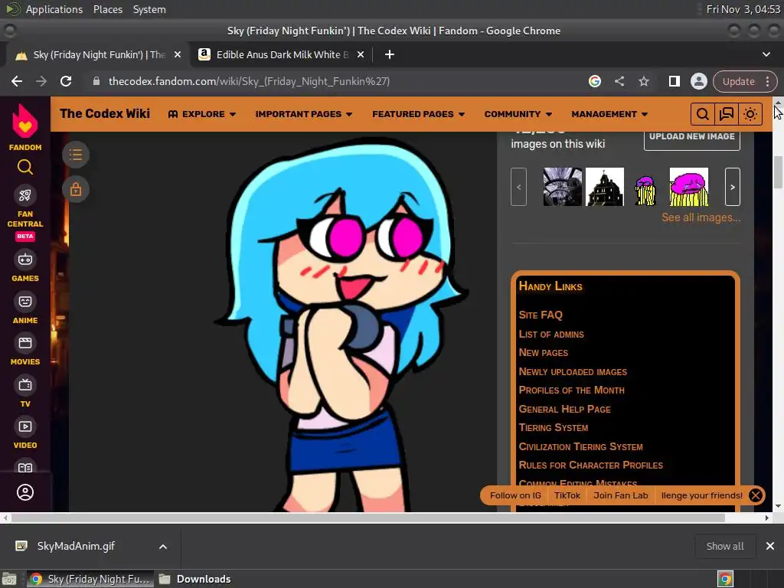Image resolution: width=784 pixels, height=588 pixels.
Task: Toggle light/dark theme sun icon
Action: pyautogui.click(x=750, y=114)
